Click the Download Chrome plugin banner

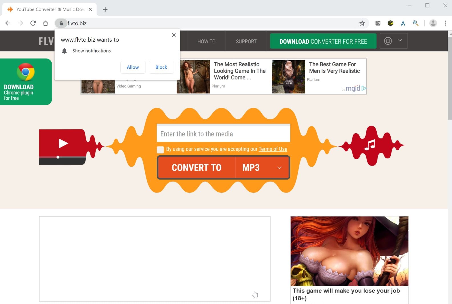pyautogui.click(x=26, y=82)
